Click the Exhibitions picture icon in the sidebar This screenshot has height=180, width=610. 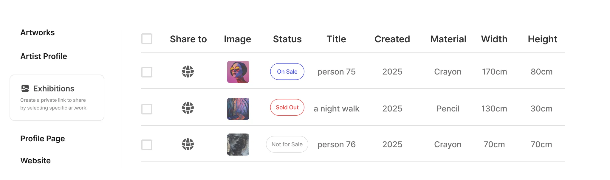(x=25, y=88)
